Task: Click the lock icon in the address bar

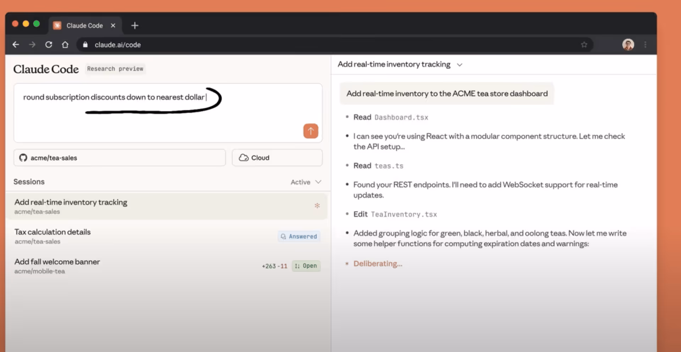Action: tap(85, 45)
